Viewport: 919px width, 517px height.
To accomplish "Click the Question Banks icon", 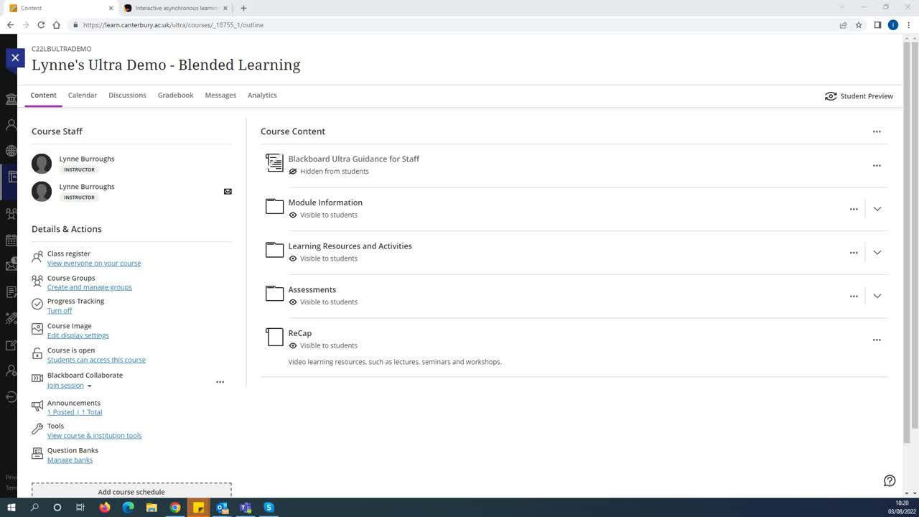I will [37, 454].
